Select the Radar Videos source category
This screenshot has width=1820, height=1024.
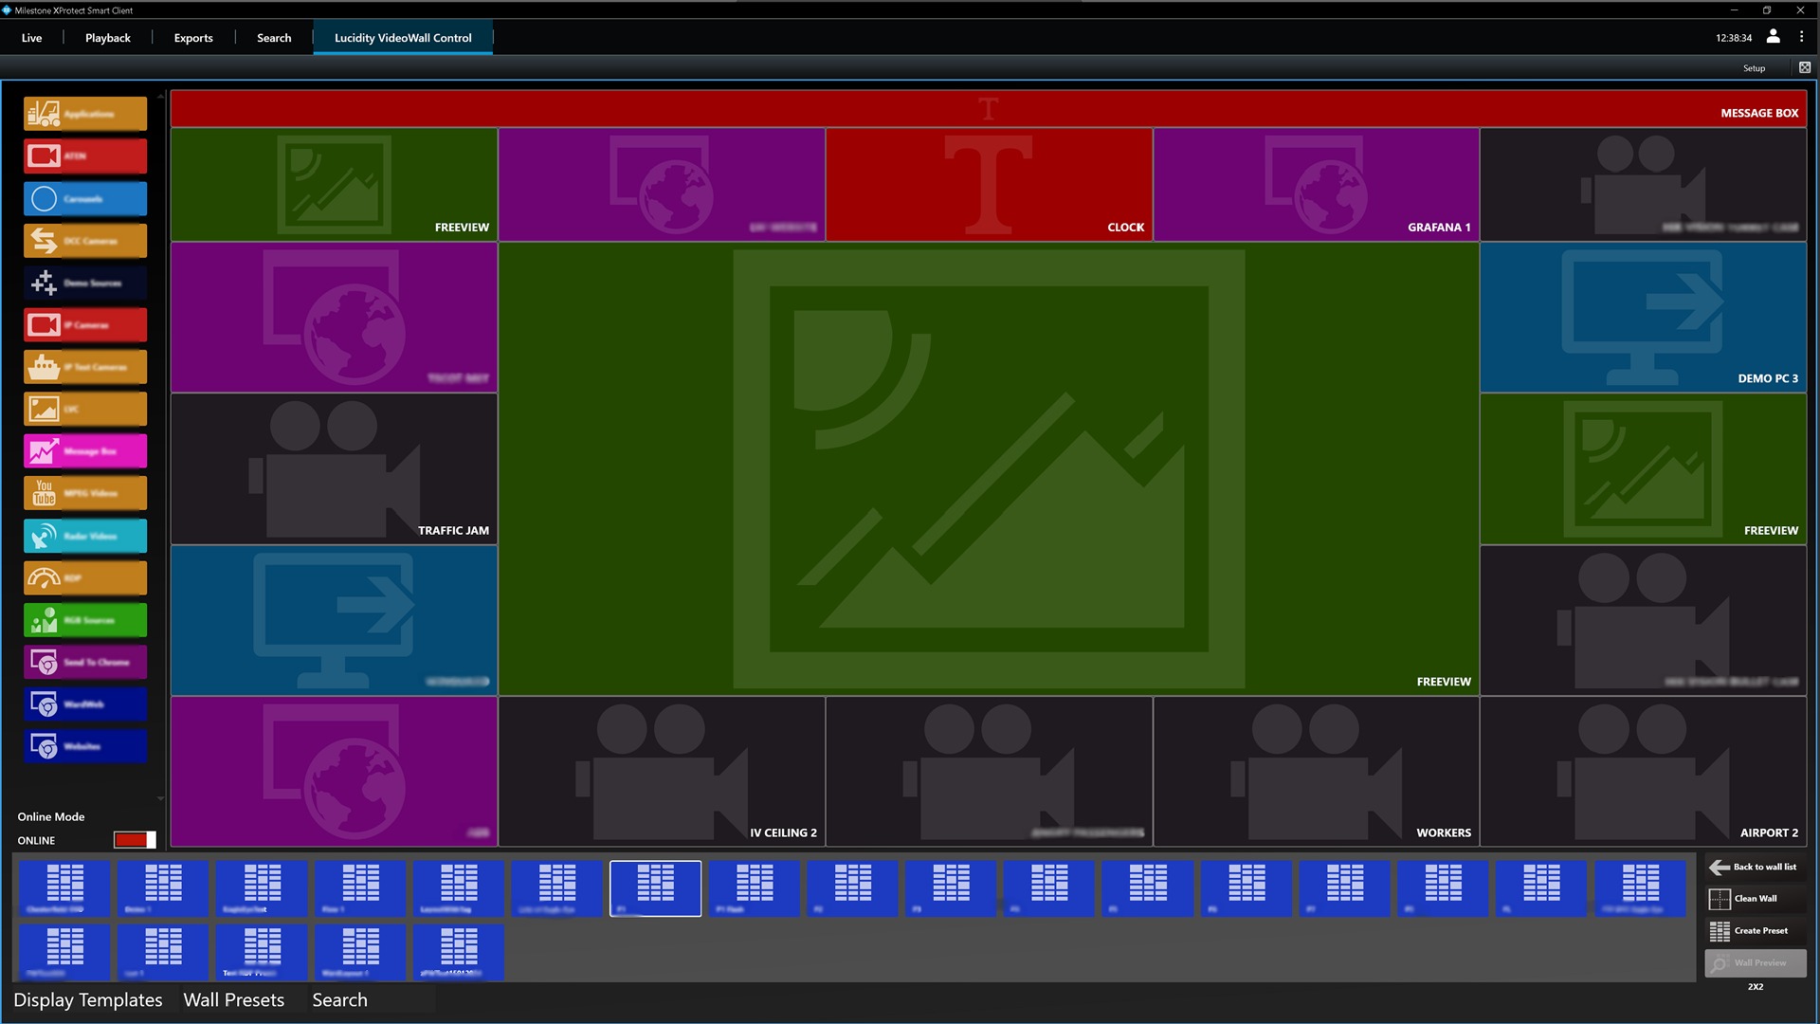tap(85, 536)
